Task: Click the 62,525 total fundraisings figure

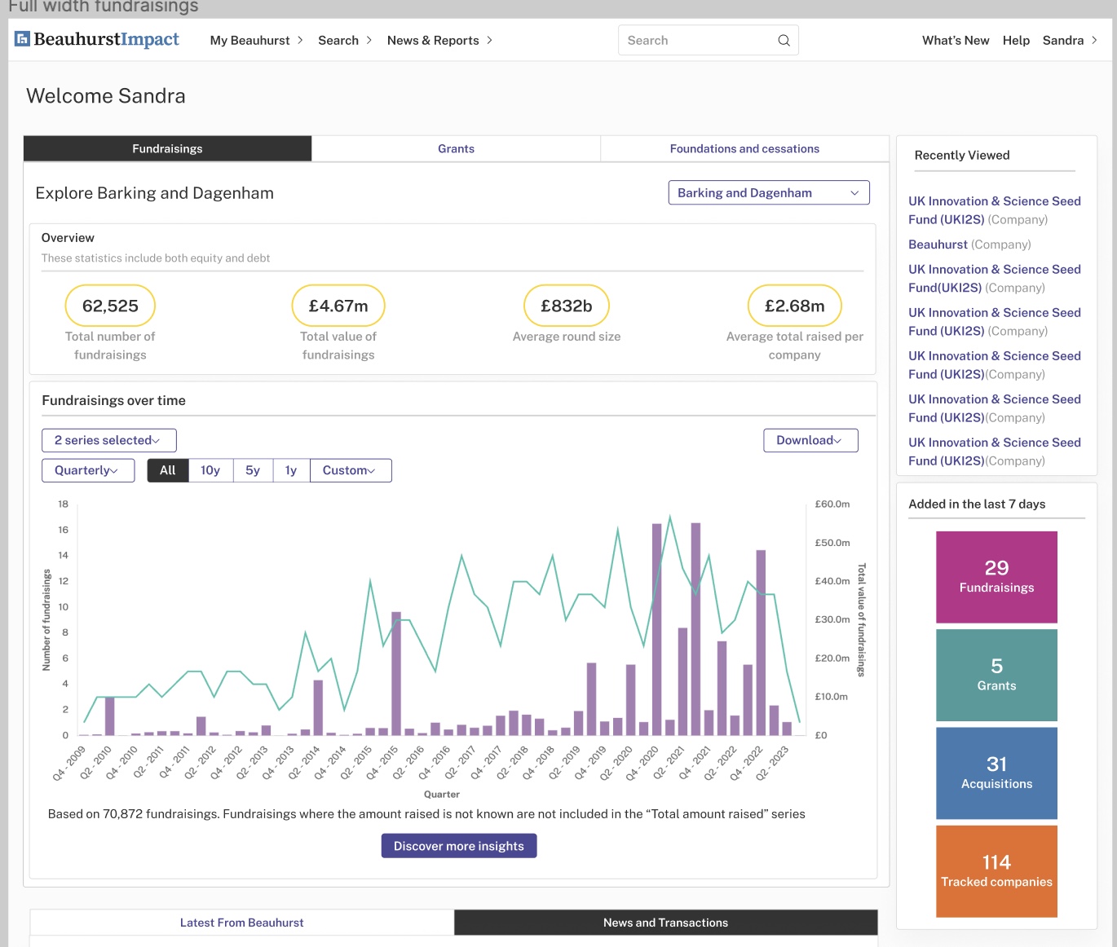Action: pyautogui.click(x=110, y=306)
